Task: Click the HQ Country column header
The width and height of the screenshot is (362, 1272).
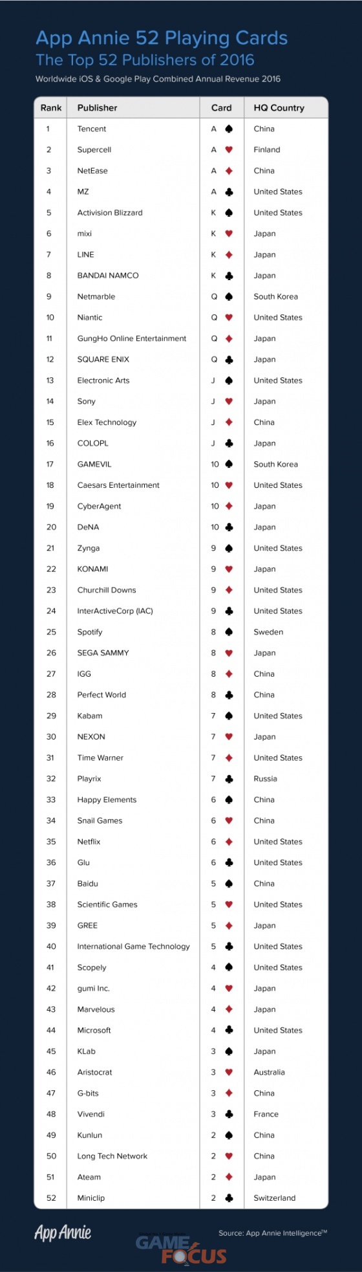Action: point(279,108)
